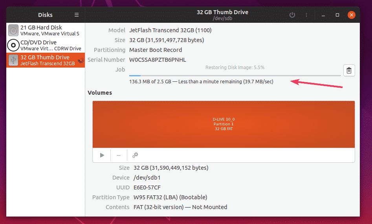Select the D-LIVE 10_0 Partition 1 volume
The width and height of the screenshot is (372, 224).
click(224, 124)
